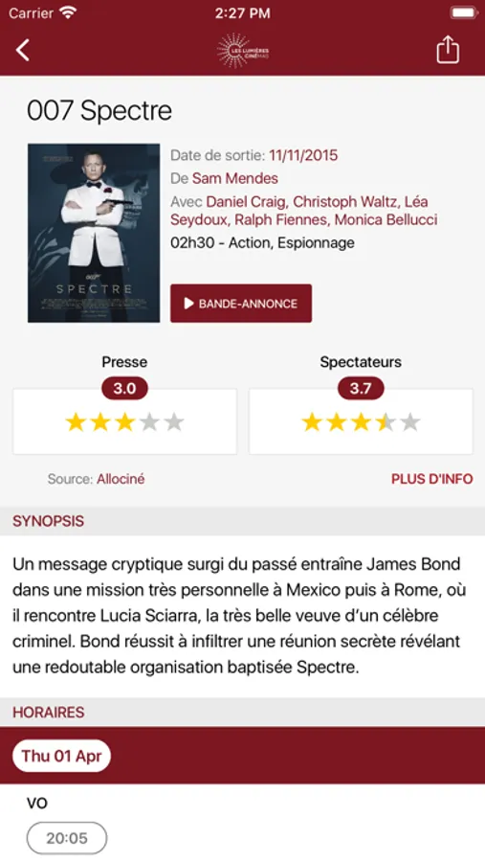Tap the Les Lumières cinema logo
Image resolution: width=485 pixels, height=862 pixels.
[243, 51]
